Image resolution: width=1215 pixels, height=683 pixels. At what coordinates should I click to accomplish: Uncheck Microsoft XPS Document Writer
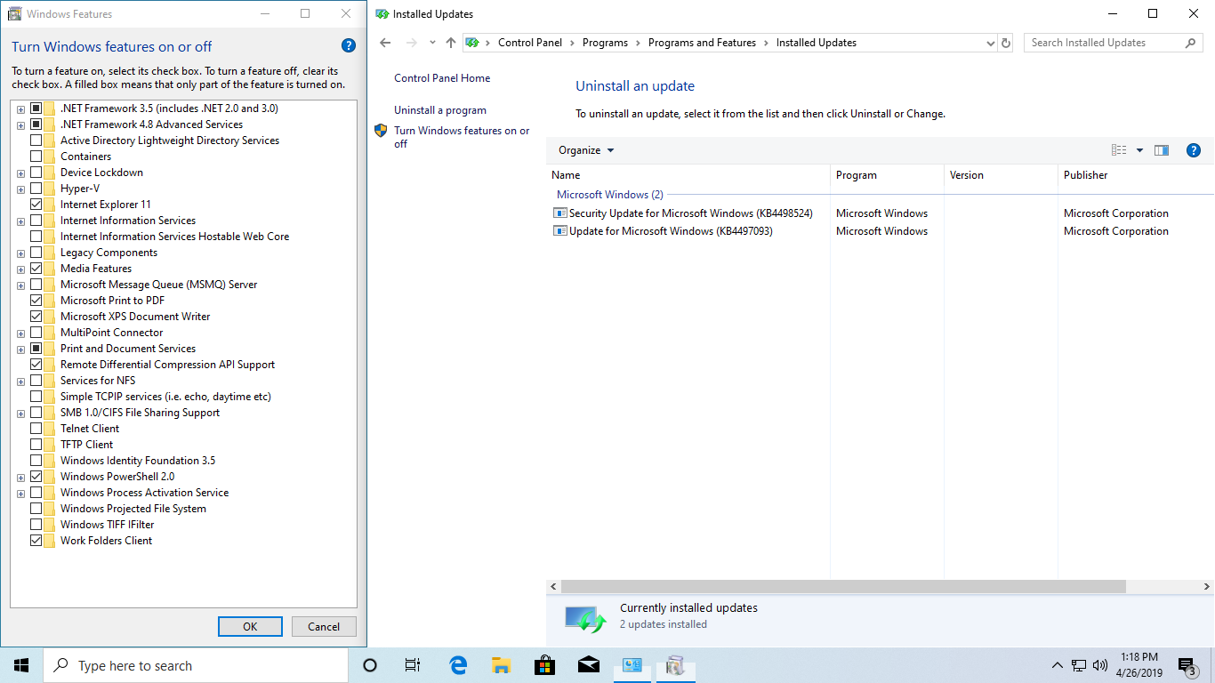pyautogui.click(x=36, y=317)
